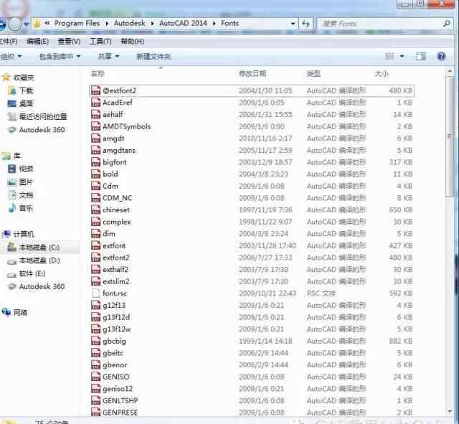This screenshot has width=459, height=424.
Task: Sort by Date modified (修改日期) header
Action: pos(252,73)
